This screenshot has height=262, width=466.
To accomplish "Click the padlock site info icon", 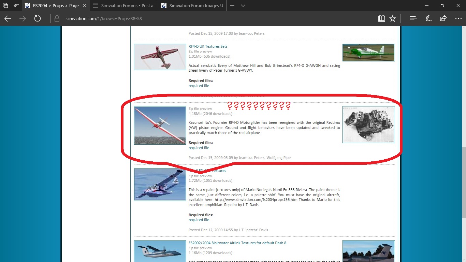I will tap(57, 18).
